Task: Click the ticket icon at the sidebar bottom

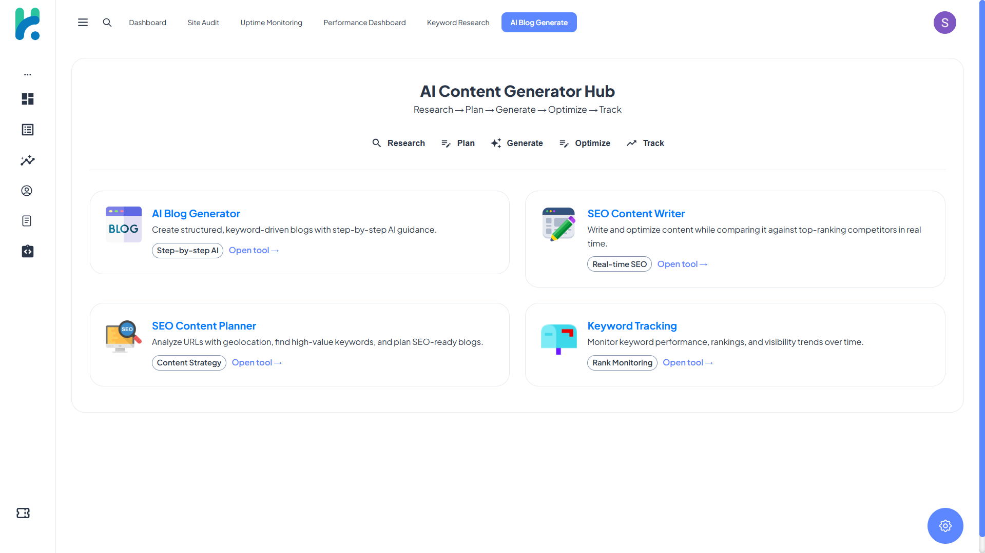Action: click(24, 513)
